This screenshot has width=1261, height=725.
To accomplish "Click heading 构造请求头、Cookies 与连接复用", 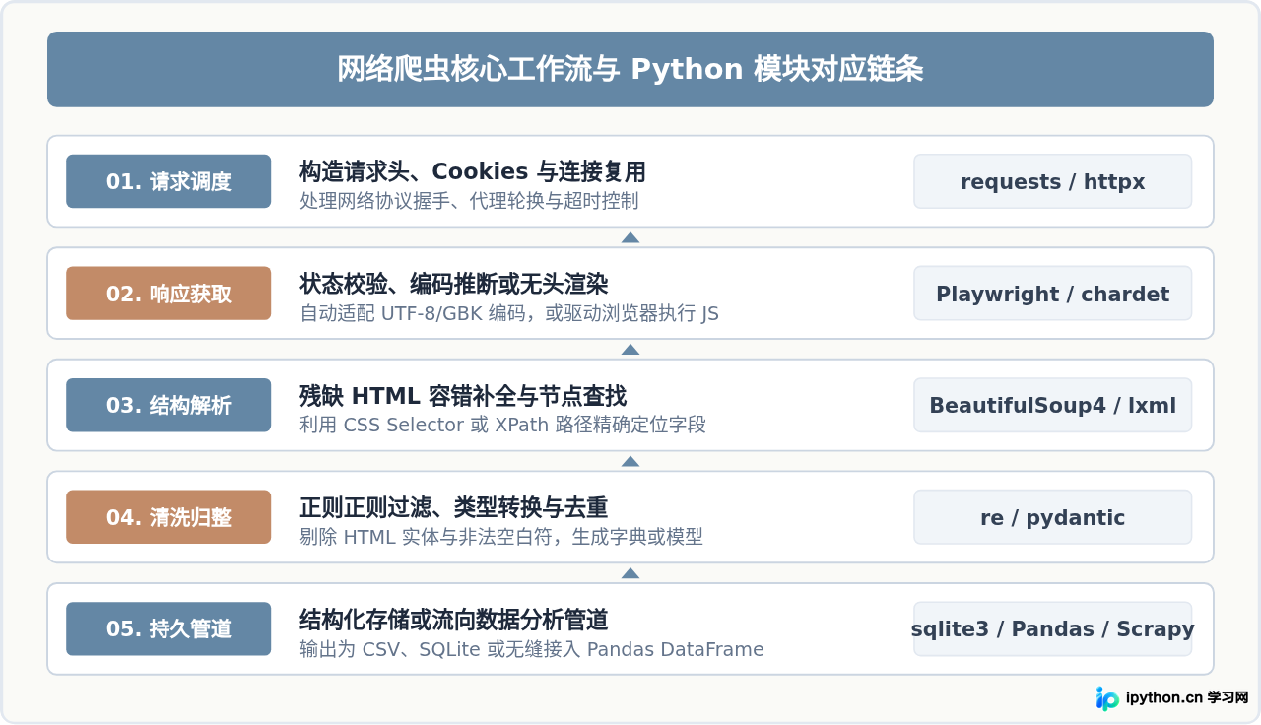I will click(x=473, y=171).
